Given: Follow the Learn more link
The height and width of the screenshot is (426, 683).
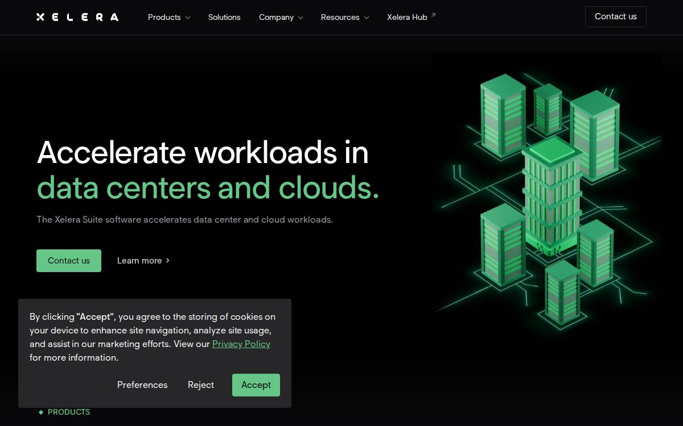Looking at the screenshot, I should tap(143, 261).
